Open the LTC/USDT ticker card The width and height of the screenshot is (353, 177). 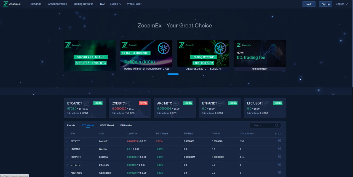point(265,108)
